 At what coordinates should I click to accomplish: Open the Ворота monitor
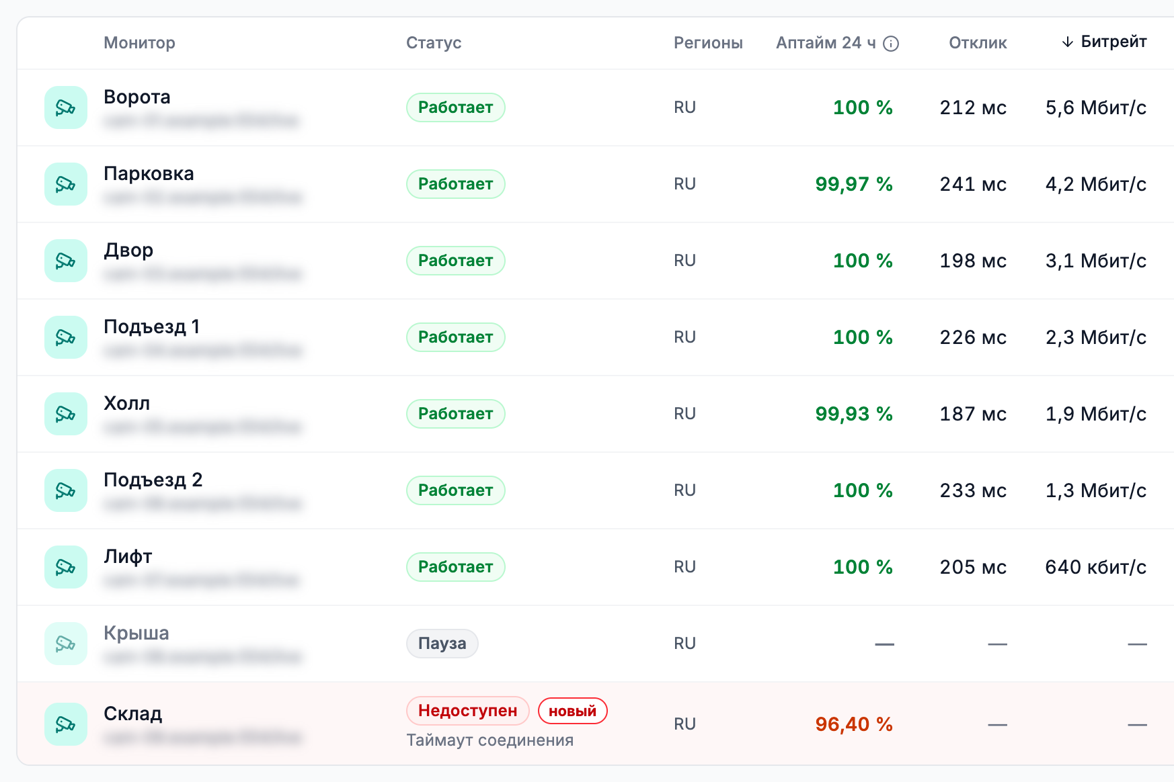tap(137, 97)
